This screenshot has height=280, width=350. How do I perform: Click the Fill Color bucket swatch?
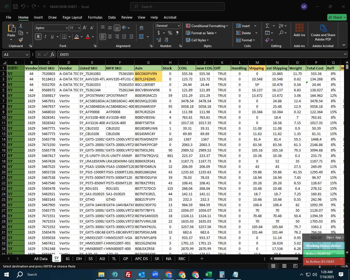point(77,37)
